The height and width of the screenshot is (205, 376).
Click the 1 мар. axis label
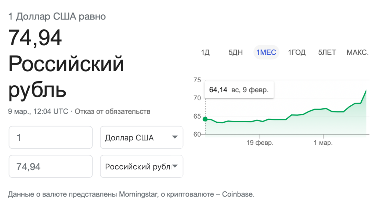[x=323, y=143]
